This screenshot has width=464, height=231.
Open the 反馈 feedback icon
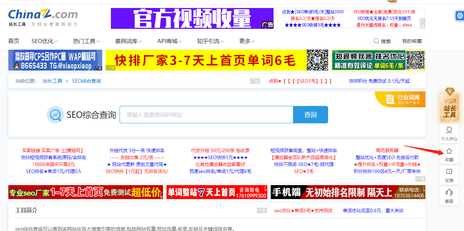449,172
